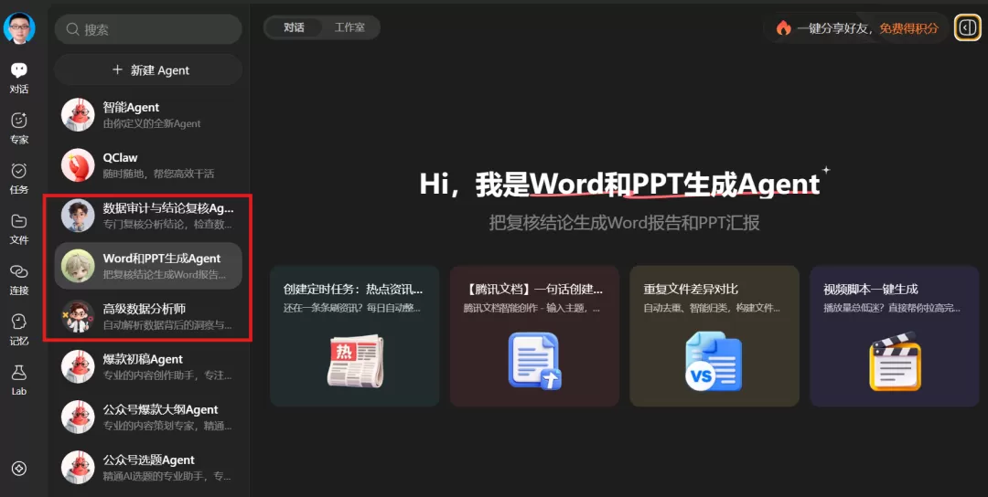The image size is (988, 497).
Task: Click 自动去重、智能归类 card description
Action: pos(712,308)
